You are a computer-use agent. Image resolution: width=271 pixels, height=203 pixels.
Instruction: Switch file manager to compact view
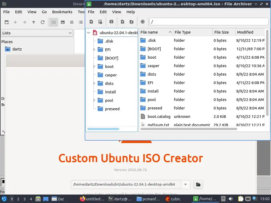pyautogui.click(x=72, y=22)
